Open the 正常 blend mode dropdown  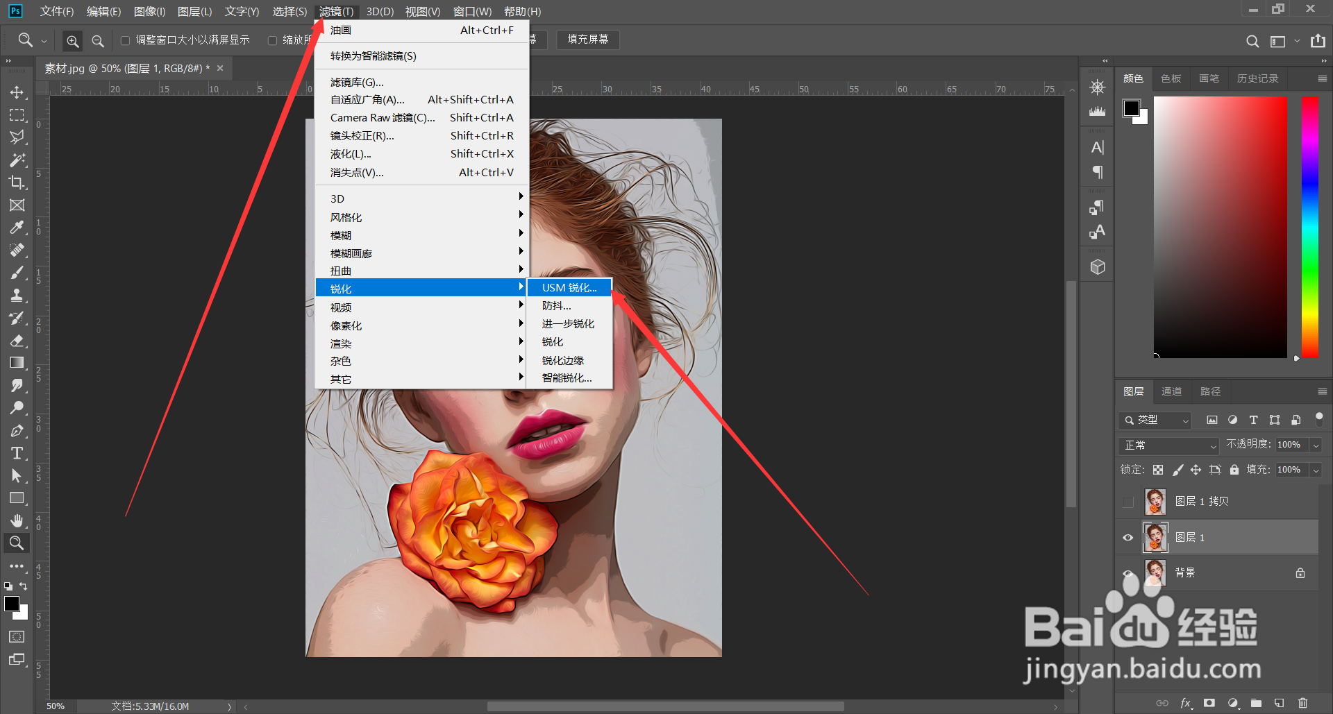tap(1169, 445)
